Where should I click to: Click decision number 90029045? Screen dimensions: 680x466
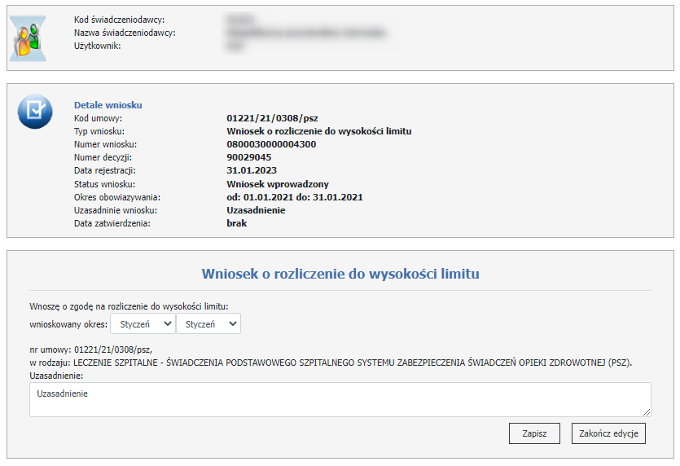click(x=249, y=157)
